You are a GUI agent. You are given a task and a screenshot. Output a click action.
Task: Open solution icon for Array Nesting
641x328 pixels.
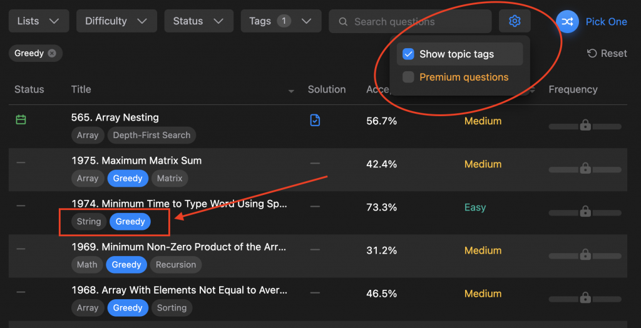pos(315,120)
